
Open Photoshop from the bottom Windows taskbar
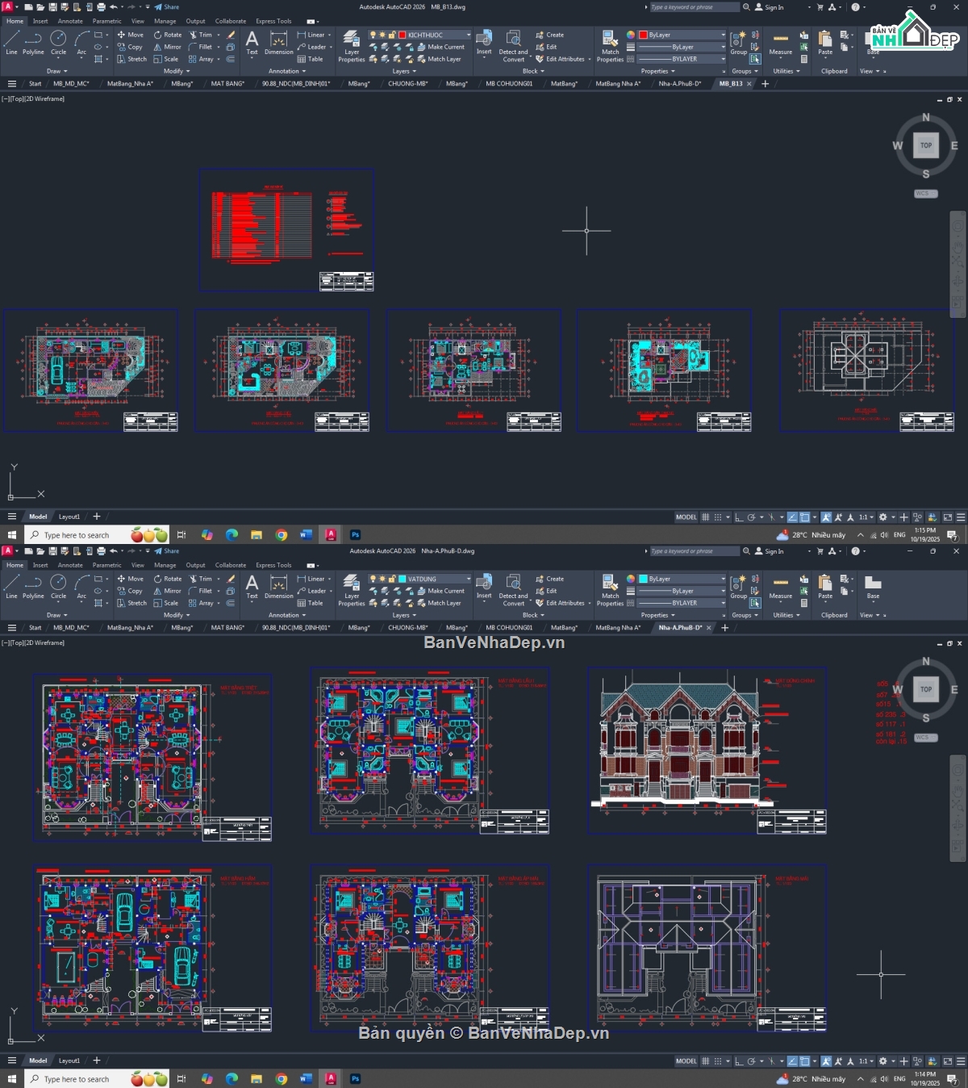355,1079
